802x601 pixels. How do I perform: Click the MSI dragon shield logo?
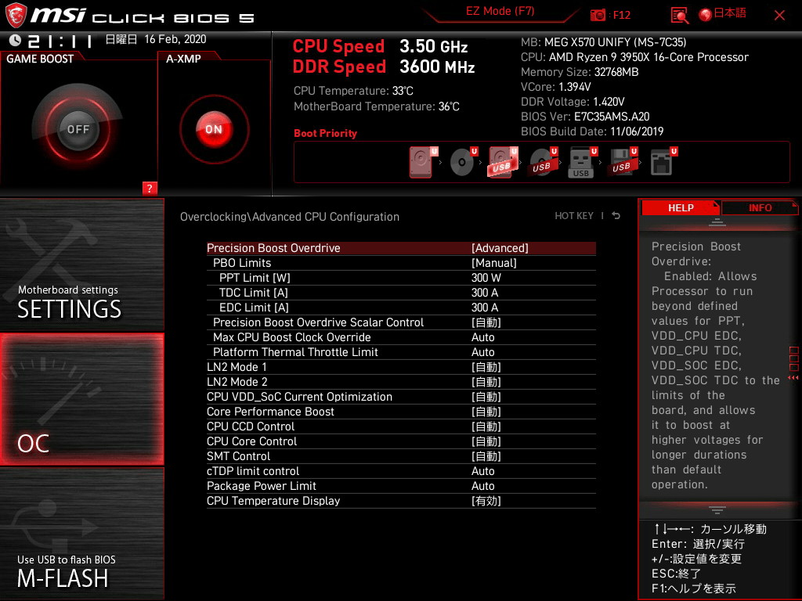click(x=16, y=15)
